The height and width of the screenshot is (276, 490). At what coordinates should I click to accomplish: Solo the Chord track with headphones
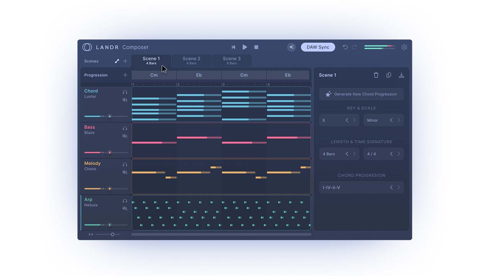pos(125,92)
